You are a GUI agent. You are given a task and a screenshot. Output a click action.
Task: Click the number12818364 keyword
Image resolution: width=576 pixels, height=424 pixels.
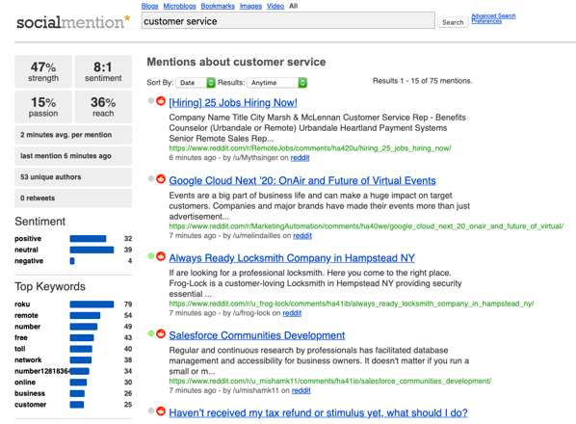[42, 371]
